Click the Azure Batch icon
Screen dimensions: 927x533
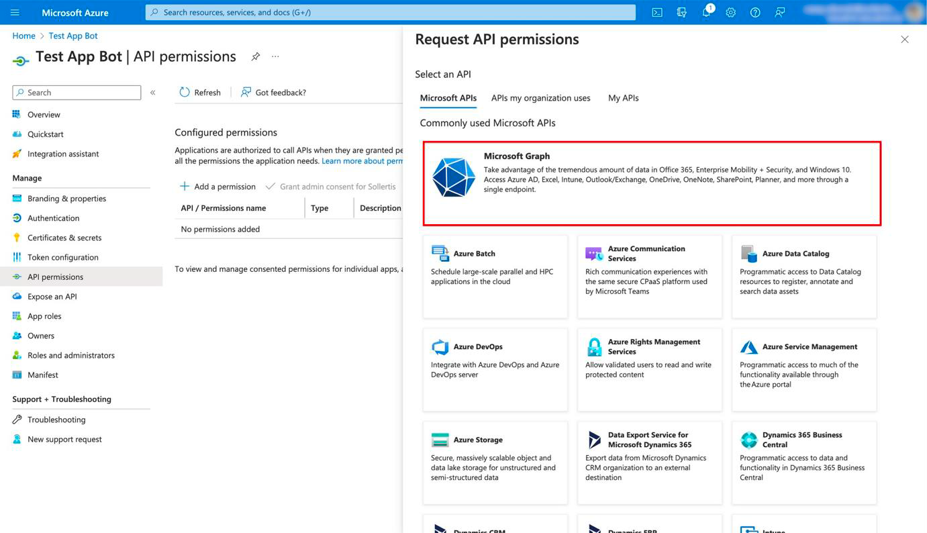440,254
